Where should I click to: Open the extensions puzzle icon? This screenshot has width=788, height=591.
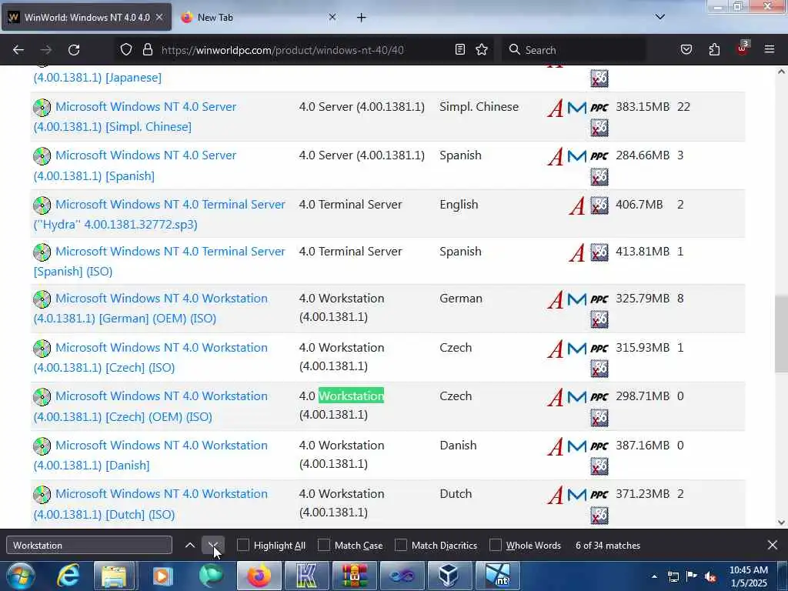point(714,49)
